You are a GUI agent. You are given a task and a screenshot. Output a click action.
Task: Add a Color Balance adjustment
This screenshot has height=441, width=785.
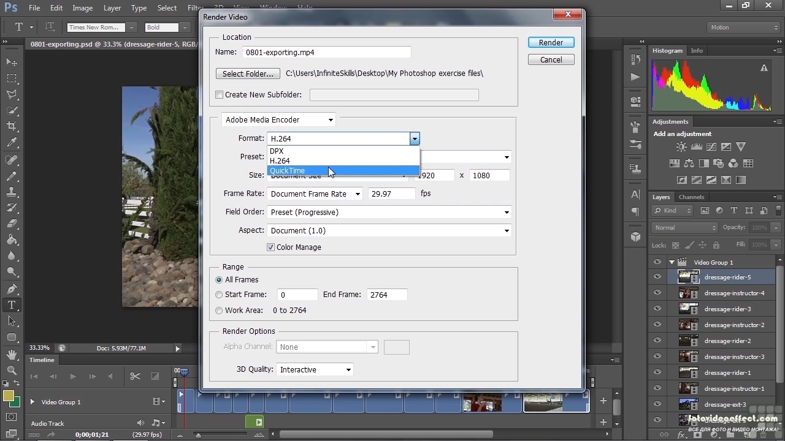click(689, 164)
